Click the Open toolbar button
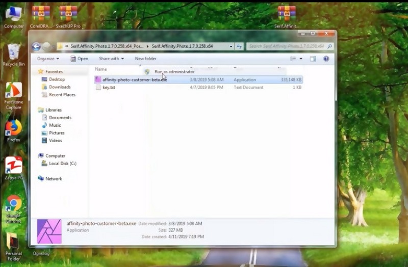Screen dimensions: 408x267 tap(80, 59)
